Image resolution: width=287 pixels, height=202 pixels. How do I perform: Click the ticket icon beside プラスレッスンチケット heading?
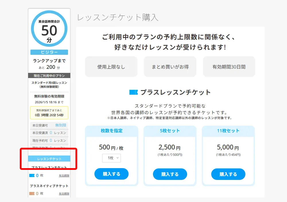(x=133, y=92)
